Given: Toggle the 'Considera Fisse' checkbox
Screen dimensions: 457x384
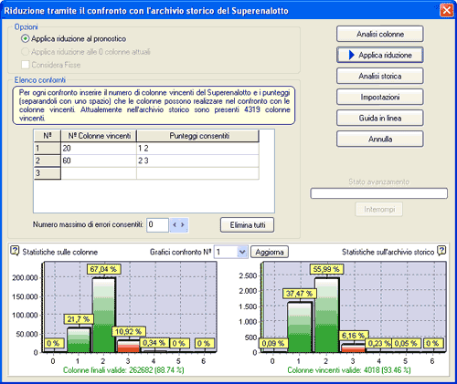Looking at the screenshot, I should coord(26,65).
